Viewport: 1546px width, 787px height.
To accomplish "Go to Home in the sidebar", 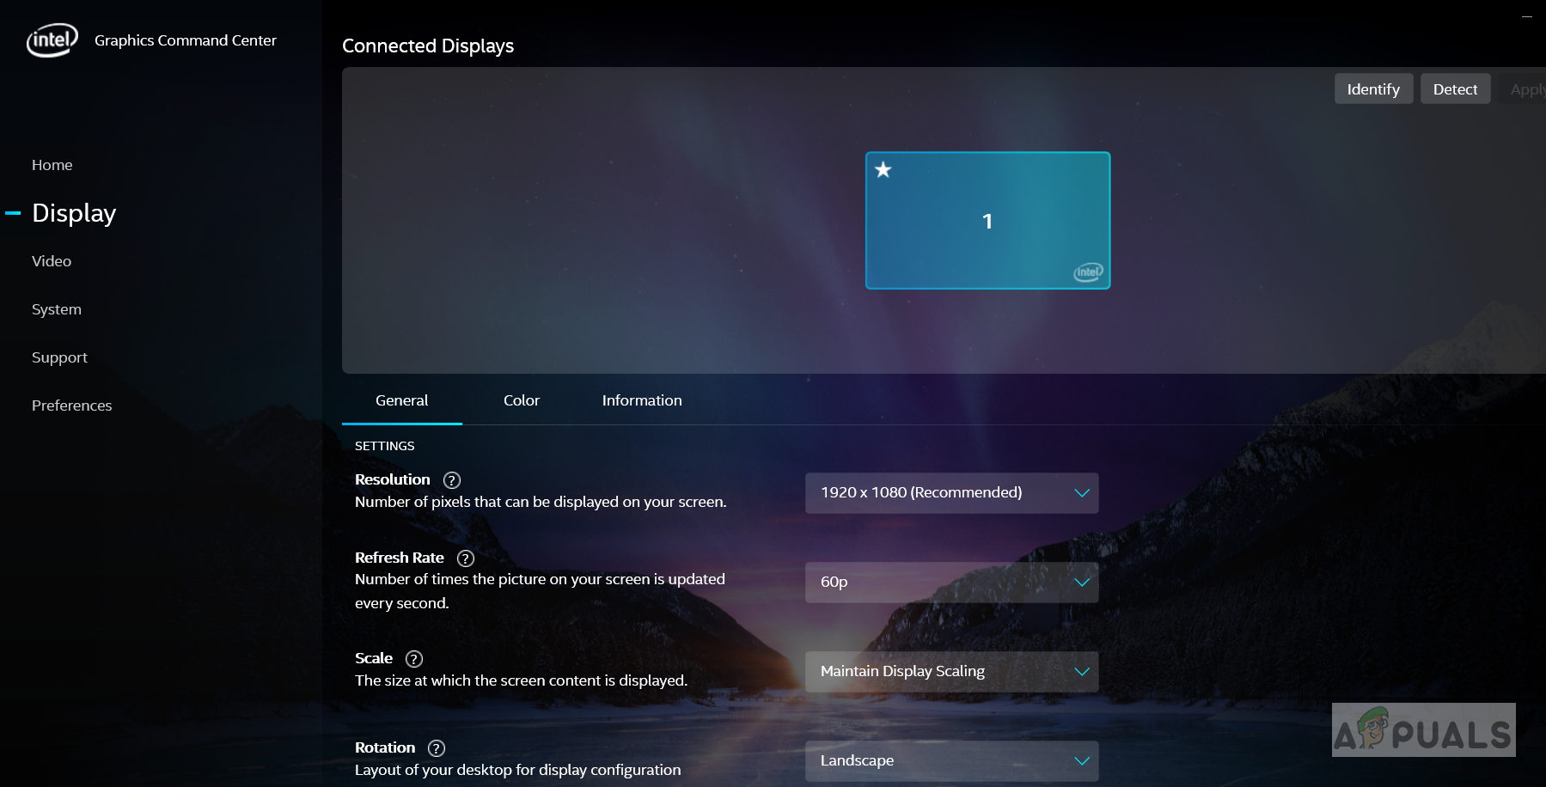I will (52, 165).
